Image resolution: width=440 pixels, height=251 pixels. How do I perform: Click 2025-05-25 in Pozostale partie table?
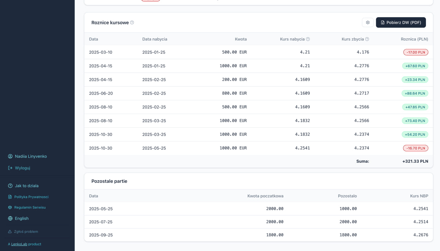click(x=101, y=209)
